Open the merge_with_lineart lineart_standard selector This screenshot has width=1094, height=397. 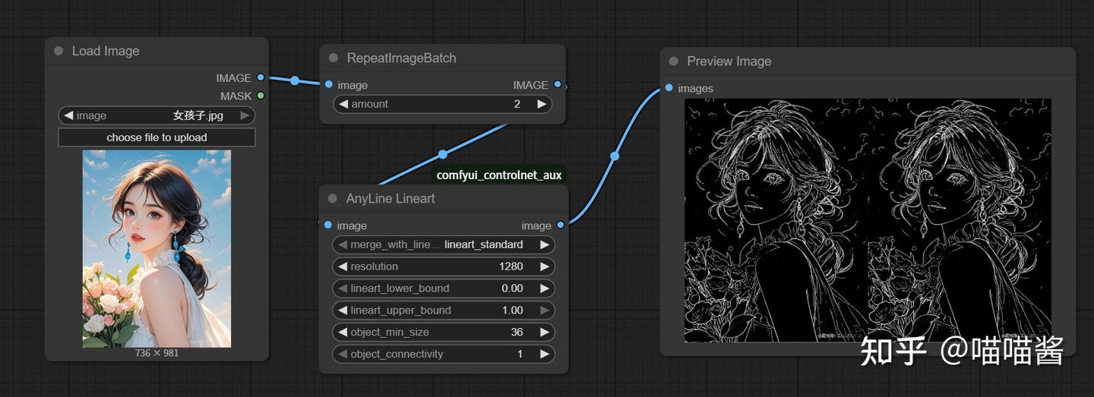[483, 244]
